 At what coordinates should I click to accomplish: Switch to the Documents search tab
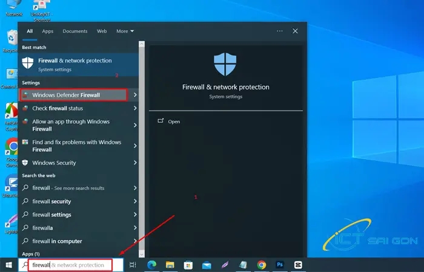[x=75, y=31]
